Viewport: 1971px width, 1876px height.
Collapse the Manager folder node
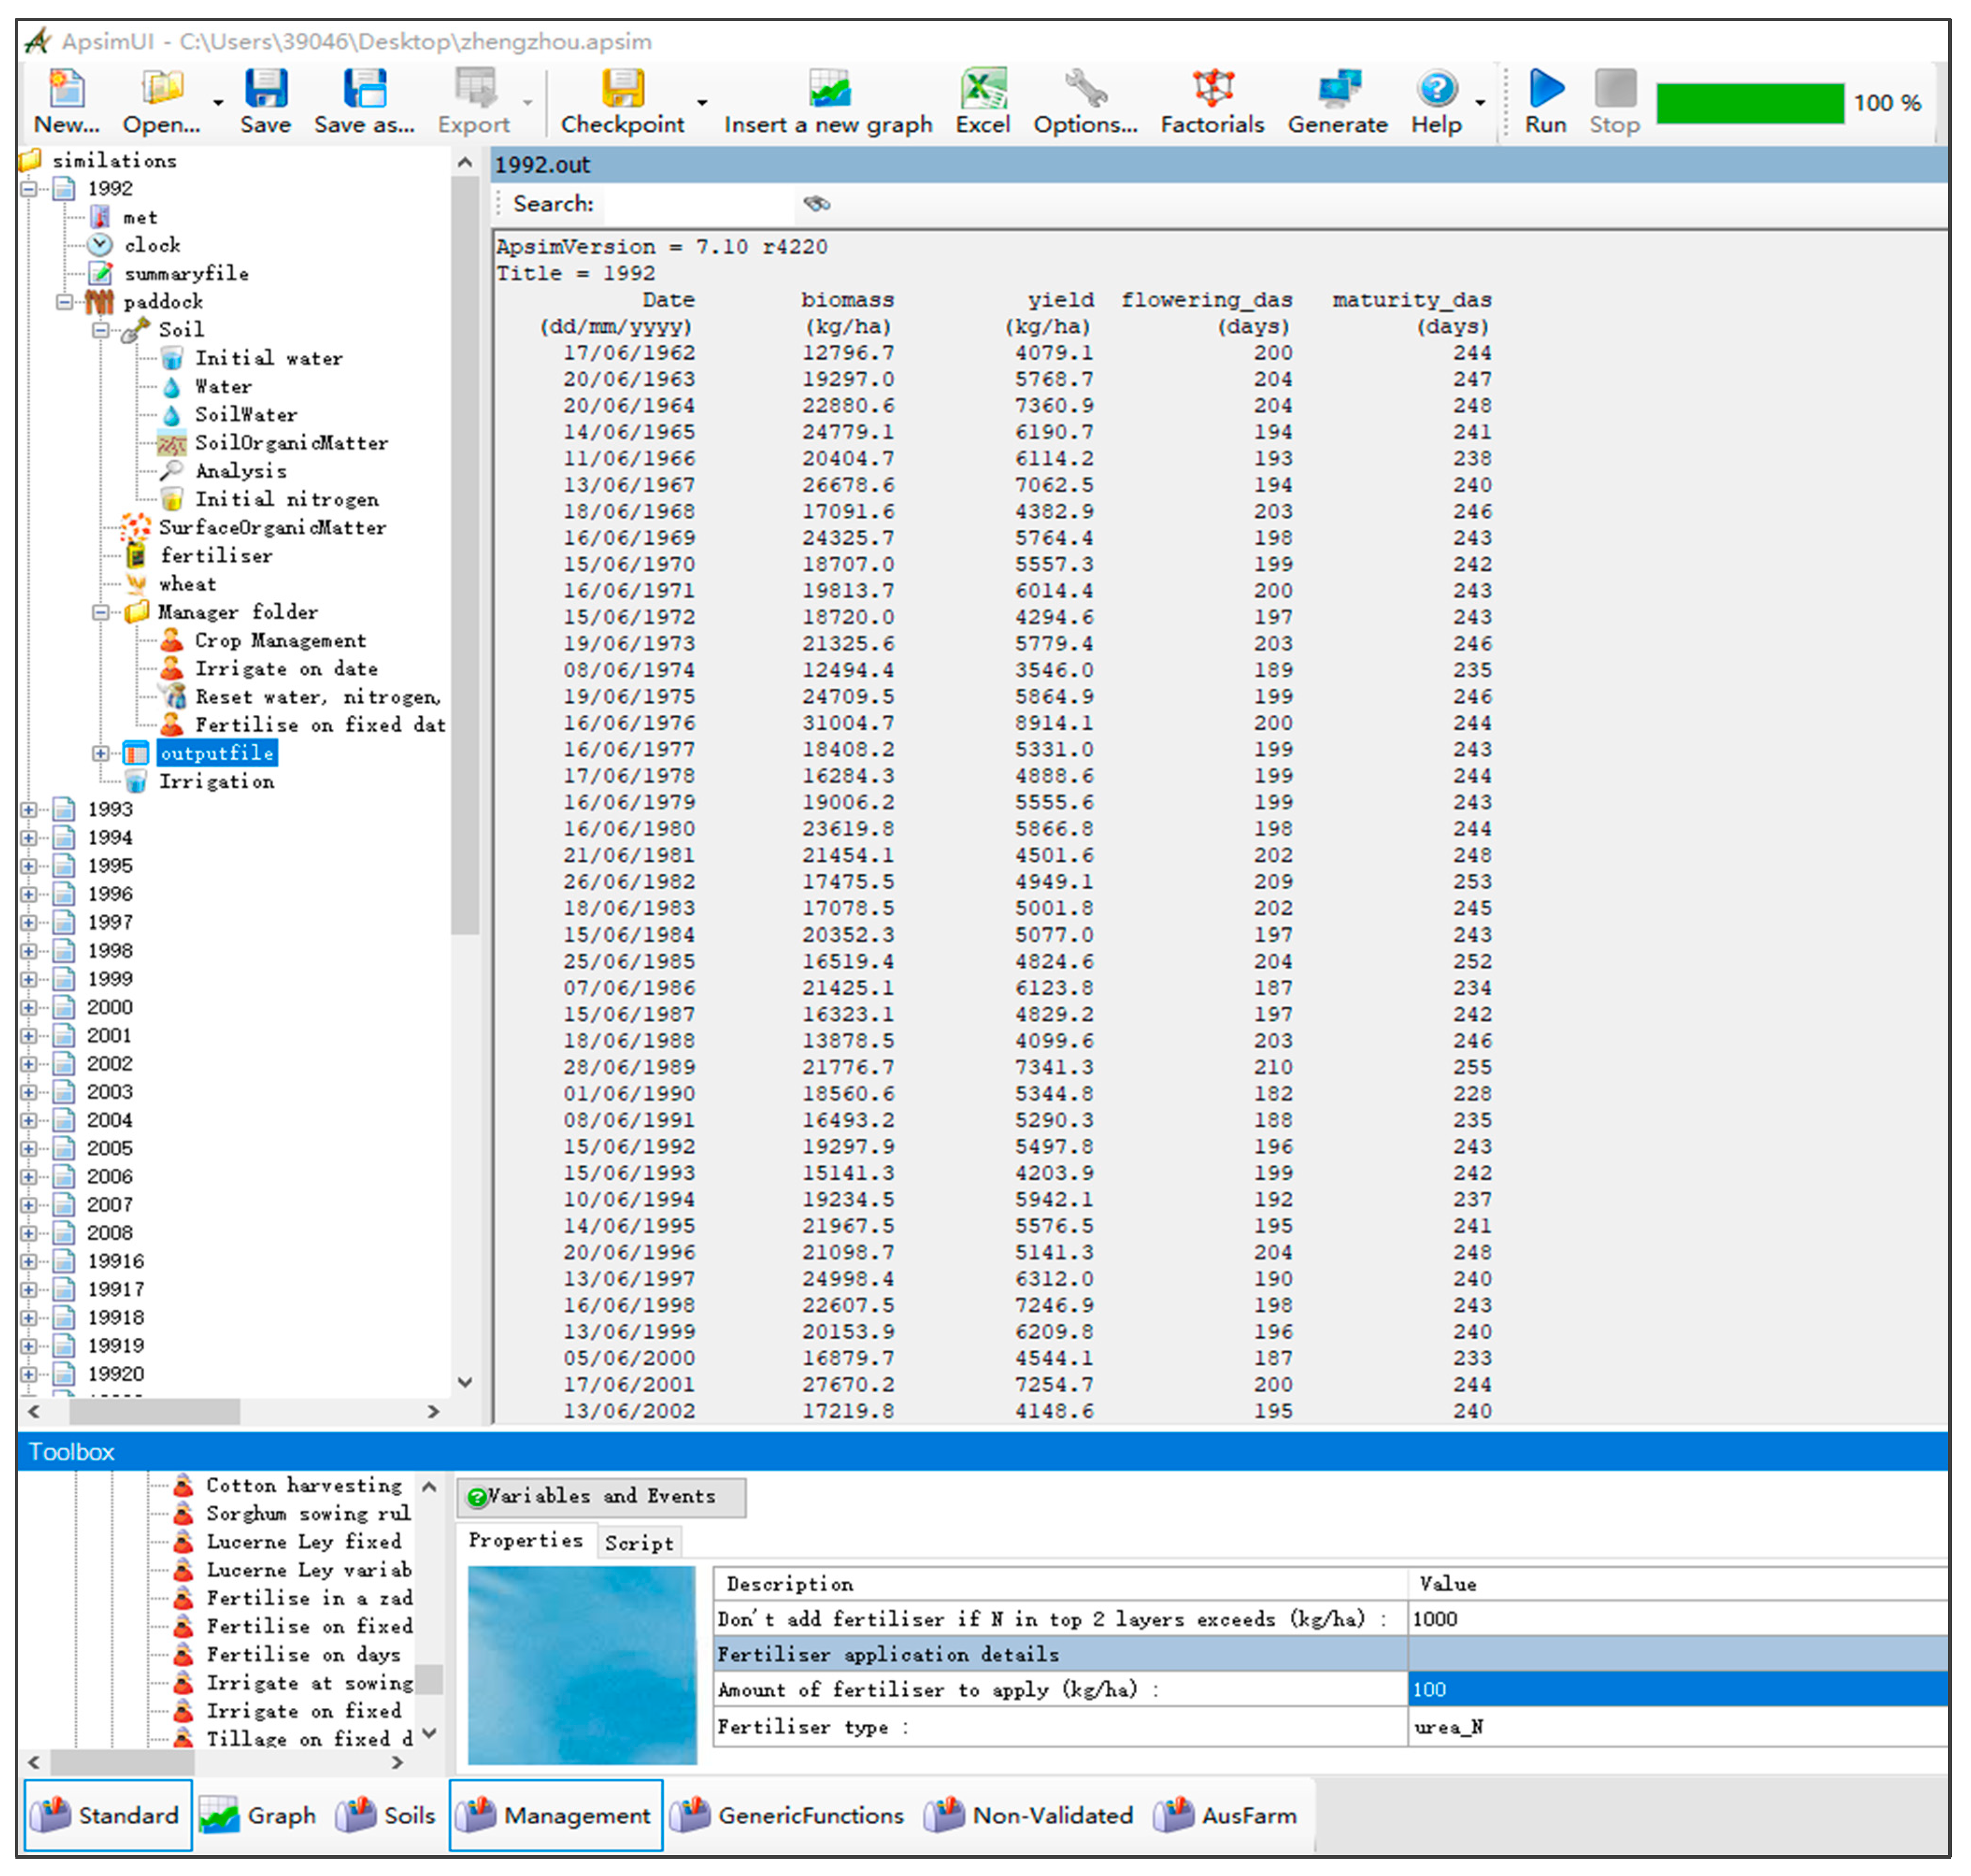click(x=101, y=612)
